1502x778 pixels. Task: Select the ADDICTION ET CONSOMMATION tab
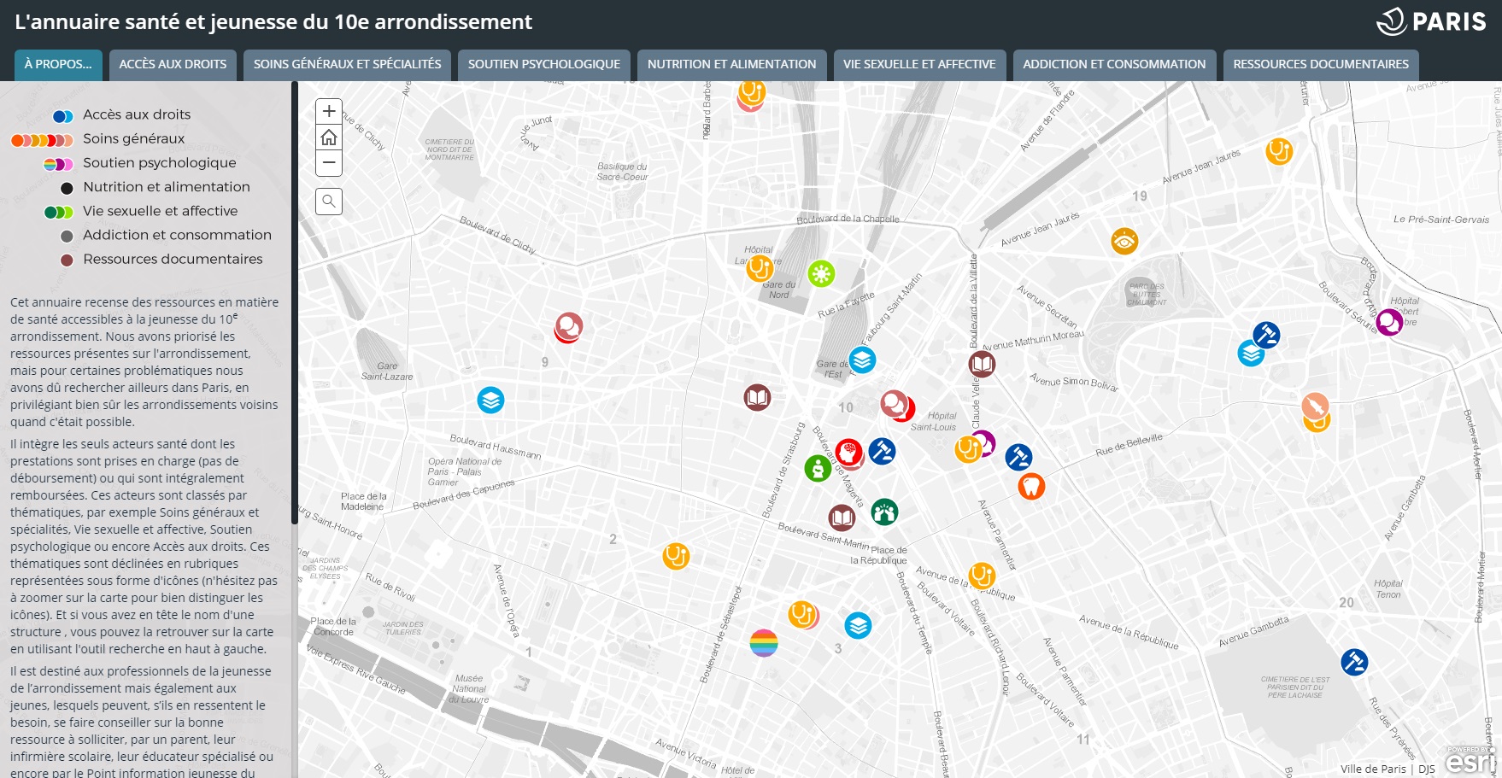pos(1114,65)
